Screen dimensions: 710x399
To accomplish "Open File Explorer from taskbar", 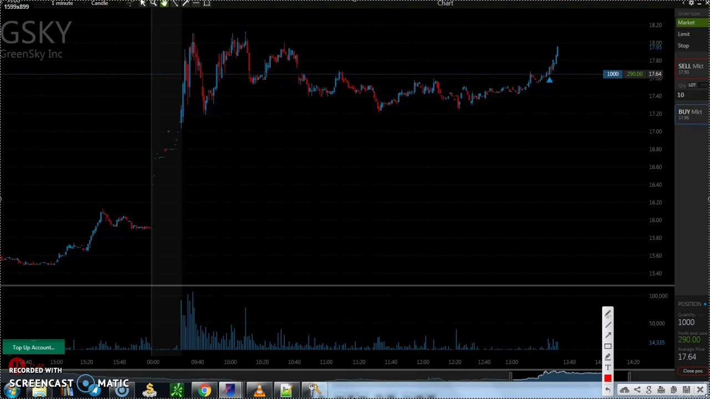I will [x=39, y=391].
